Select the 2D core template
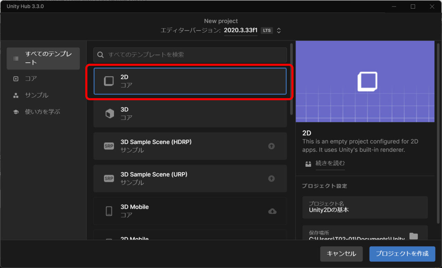 point(190,81)
